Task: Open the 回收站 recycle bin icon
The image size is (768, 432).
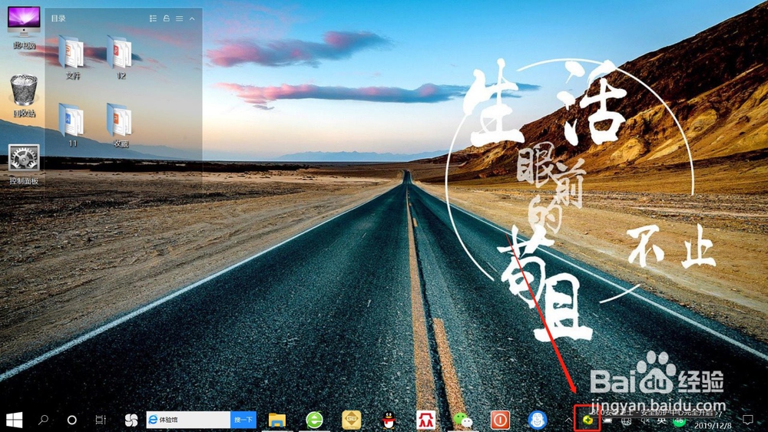Action: pyautogui.click(x=24, y=95)
